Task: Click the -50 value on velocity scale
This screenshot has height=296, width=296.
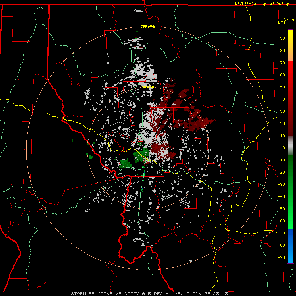Action: (x=281, y=209)
